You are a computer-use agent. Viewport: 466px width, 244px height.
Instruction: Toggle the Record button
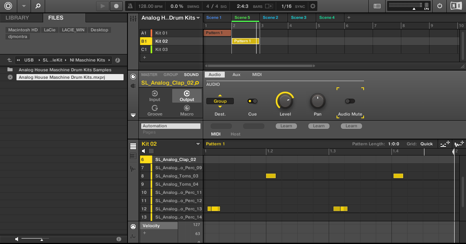click(x=116, y=6)
